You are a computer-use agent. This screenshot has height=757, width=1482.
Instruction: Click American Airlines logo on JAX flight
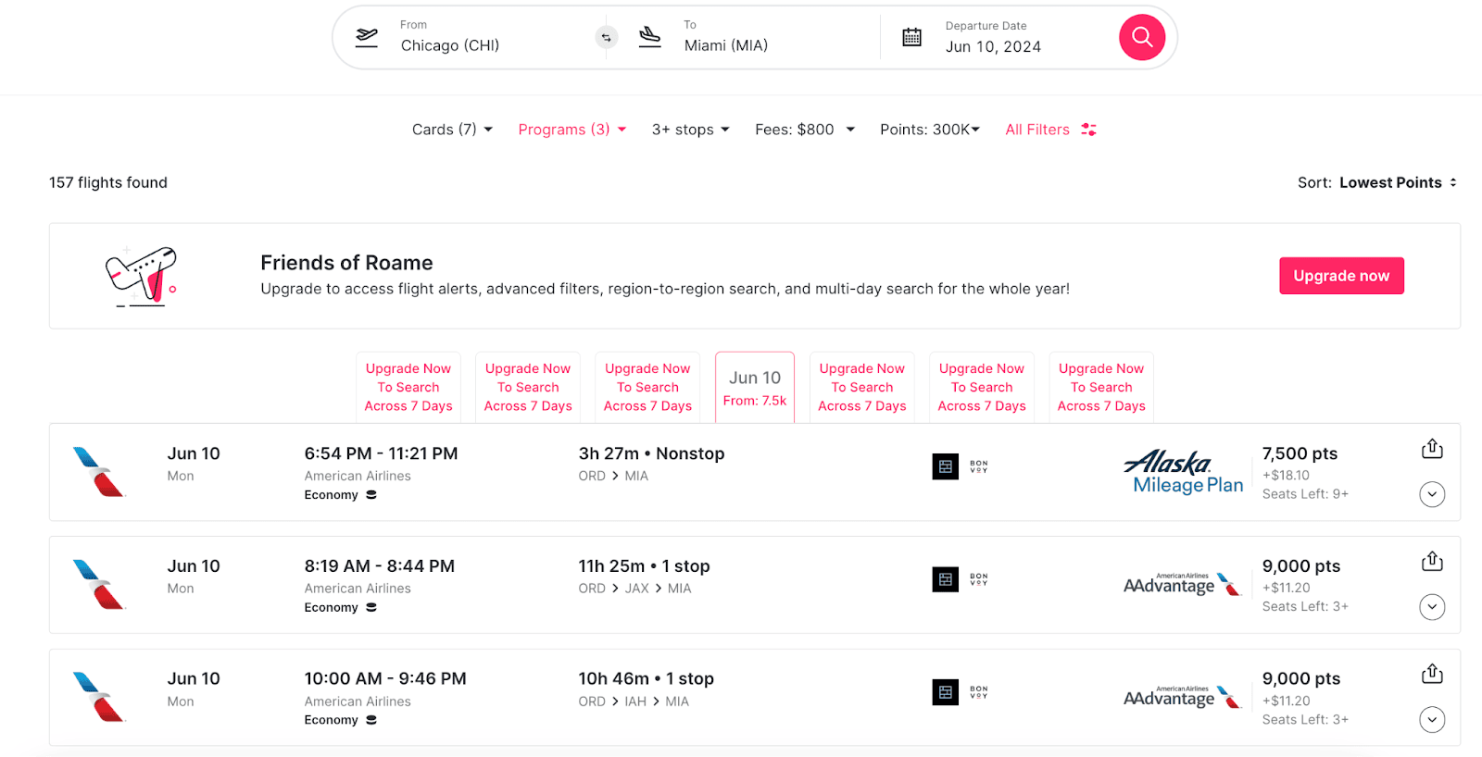click(x=98, y=585)
